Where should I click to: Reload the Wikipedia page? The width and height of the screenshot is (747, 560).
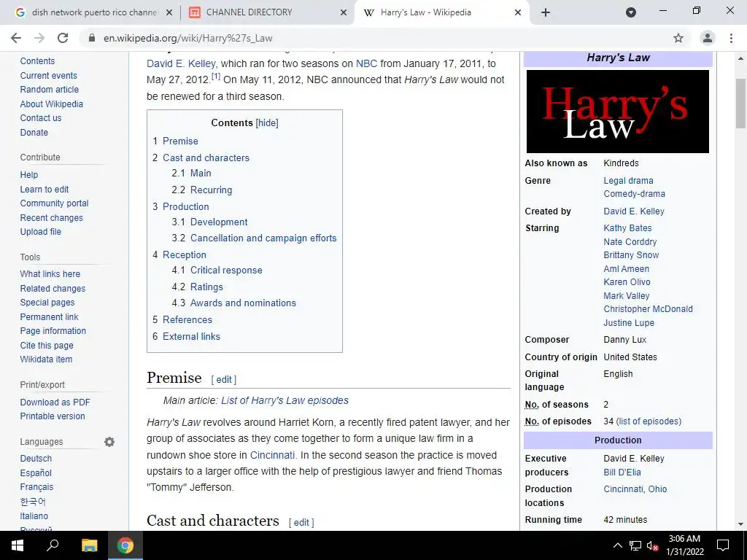click(x=63, y=38)
